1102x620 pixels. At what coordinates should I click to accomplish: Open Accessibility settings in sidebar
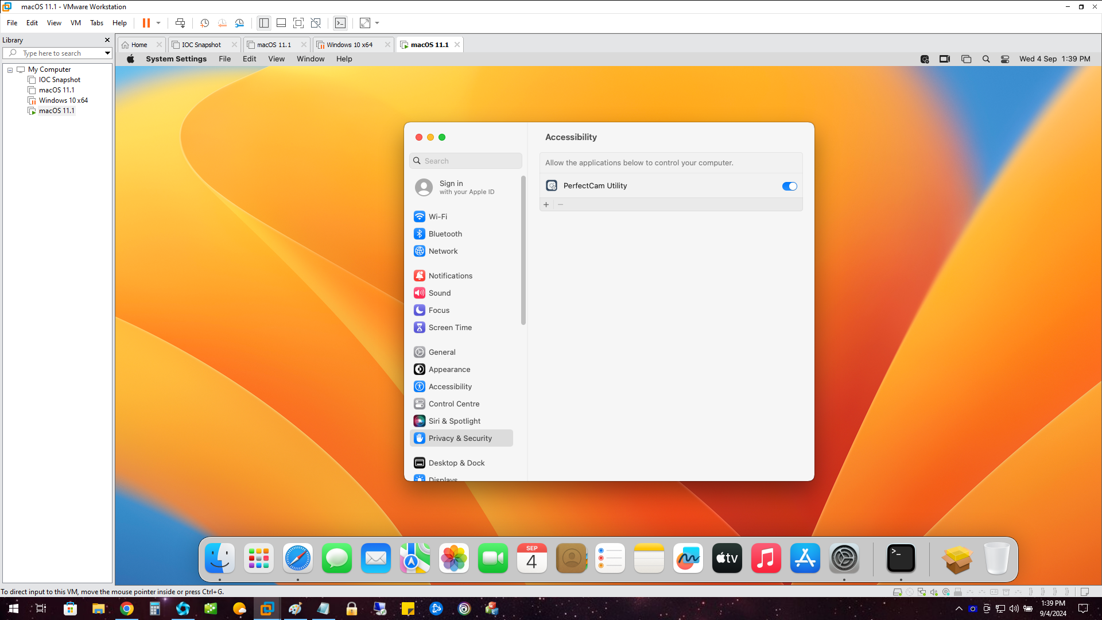tap(462, 386)
